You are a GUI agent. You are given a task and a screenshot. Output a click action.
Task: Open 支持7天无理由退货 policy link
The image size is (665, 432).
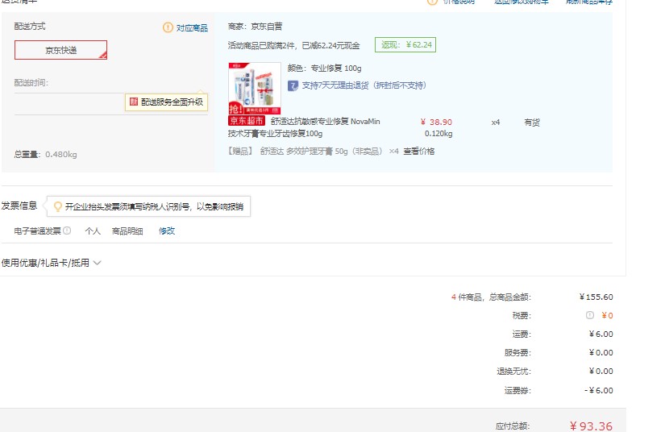coord(364,85)
